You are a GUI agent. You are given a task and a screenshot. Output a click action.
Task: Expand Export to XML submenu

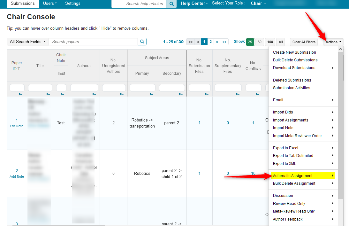[303, 164]
